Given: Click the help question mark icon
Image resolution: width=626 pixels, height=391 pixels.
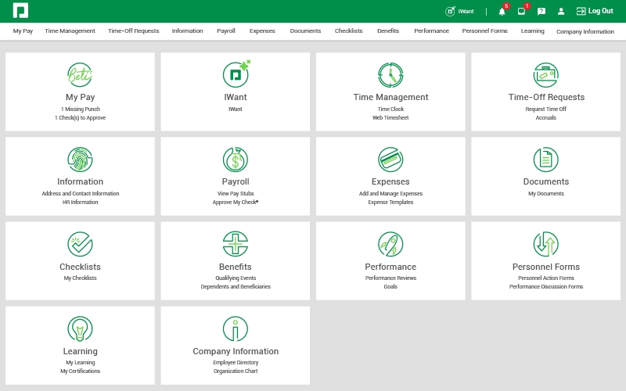Looking at the screenshot, I should tap(541, 12).
